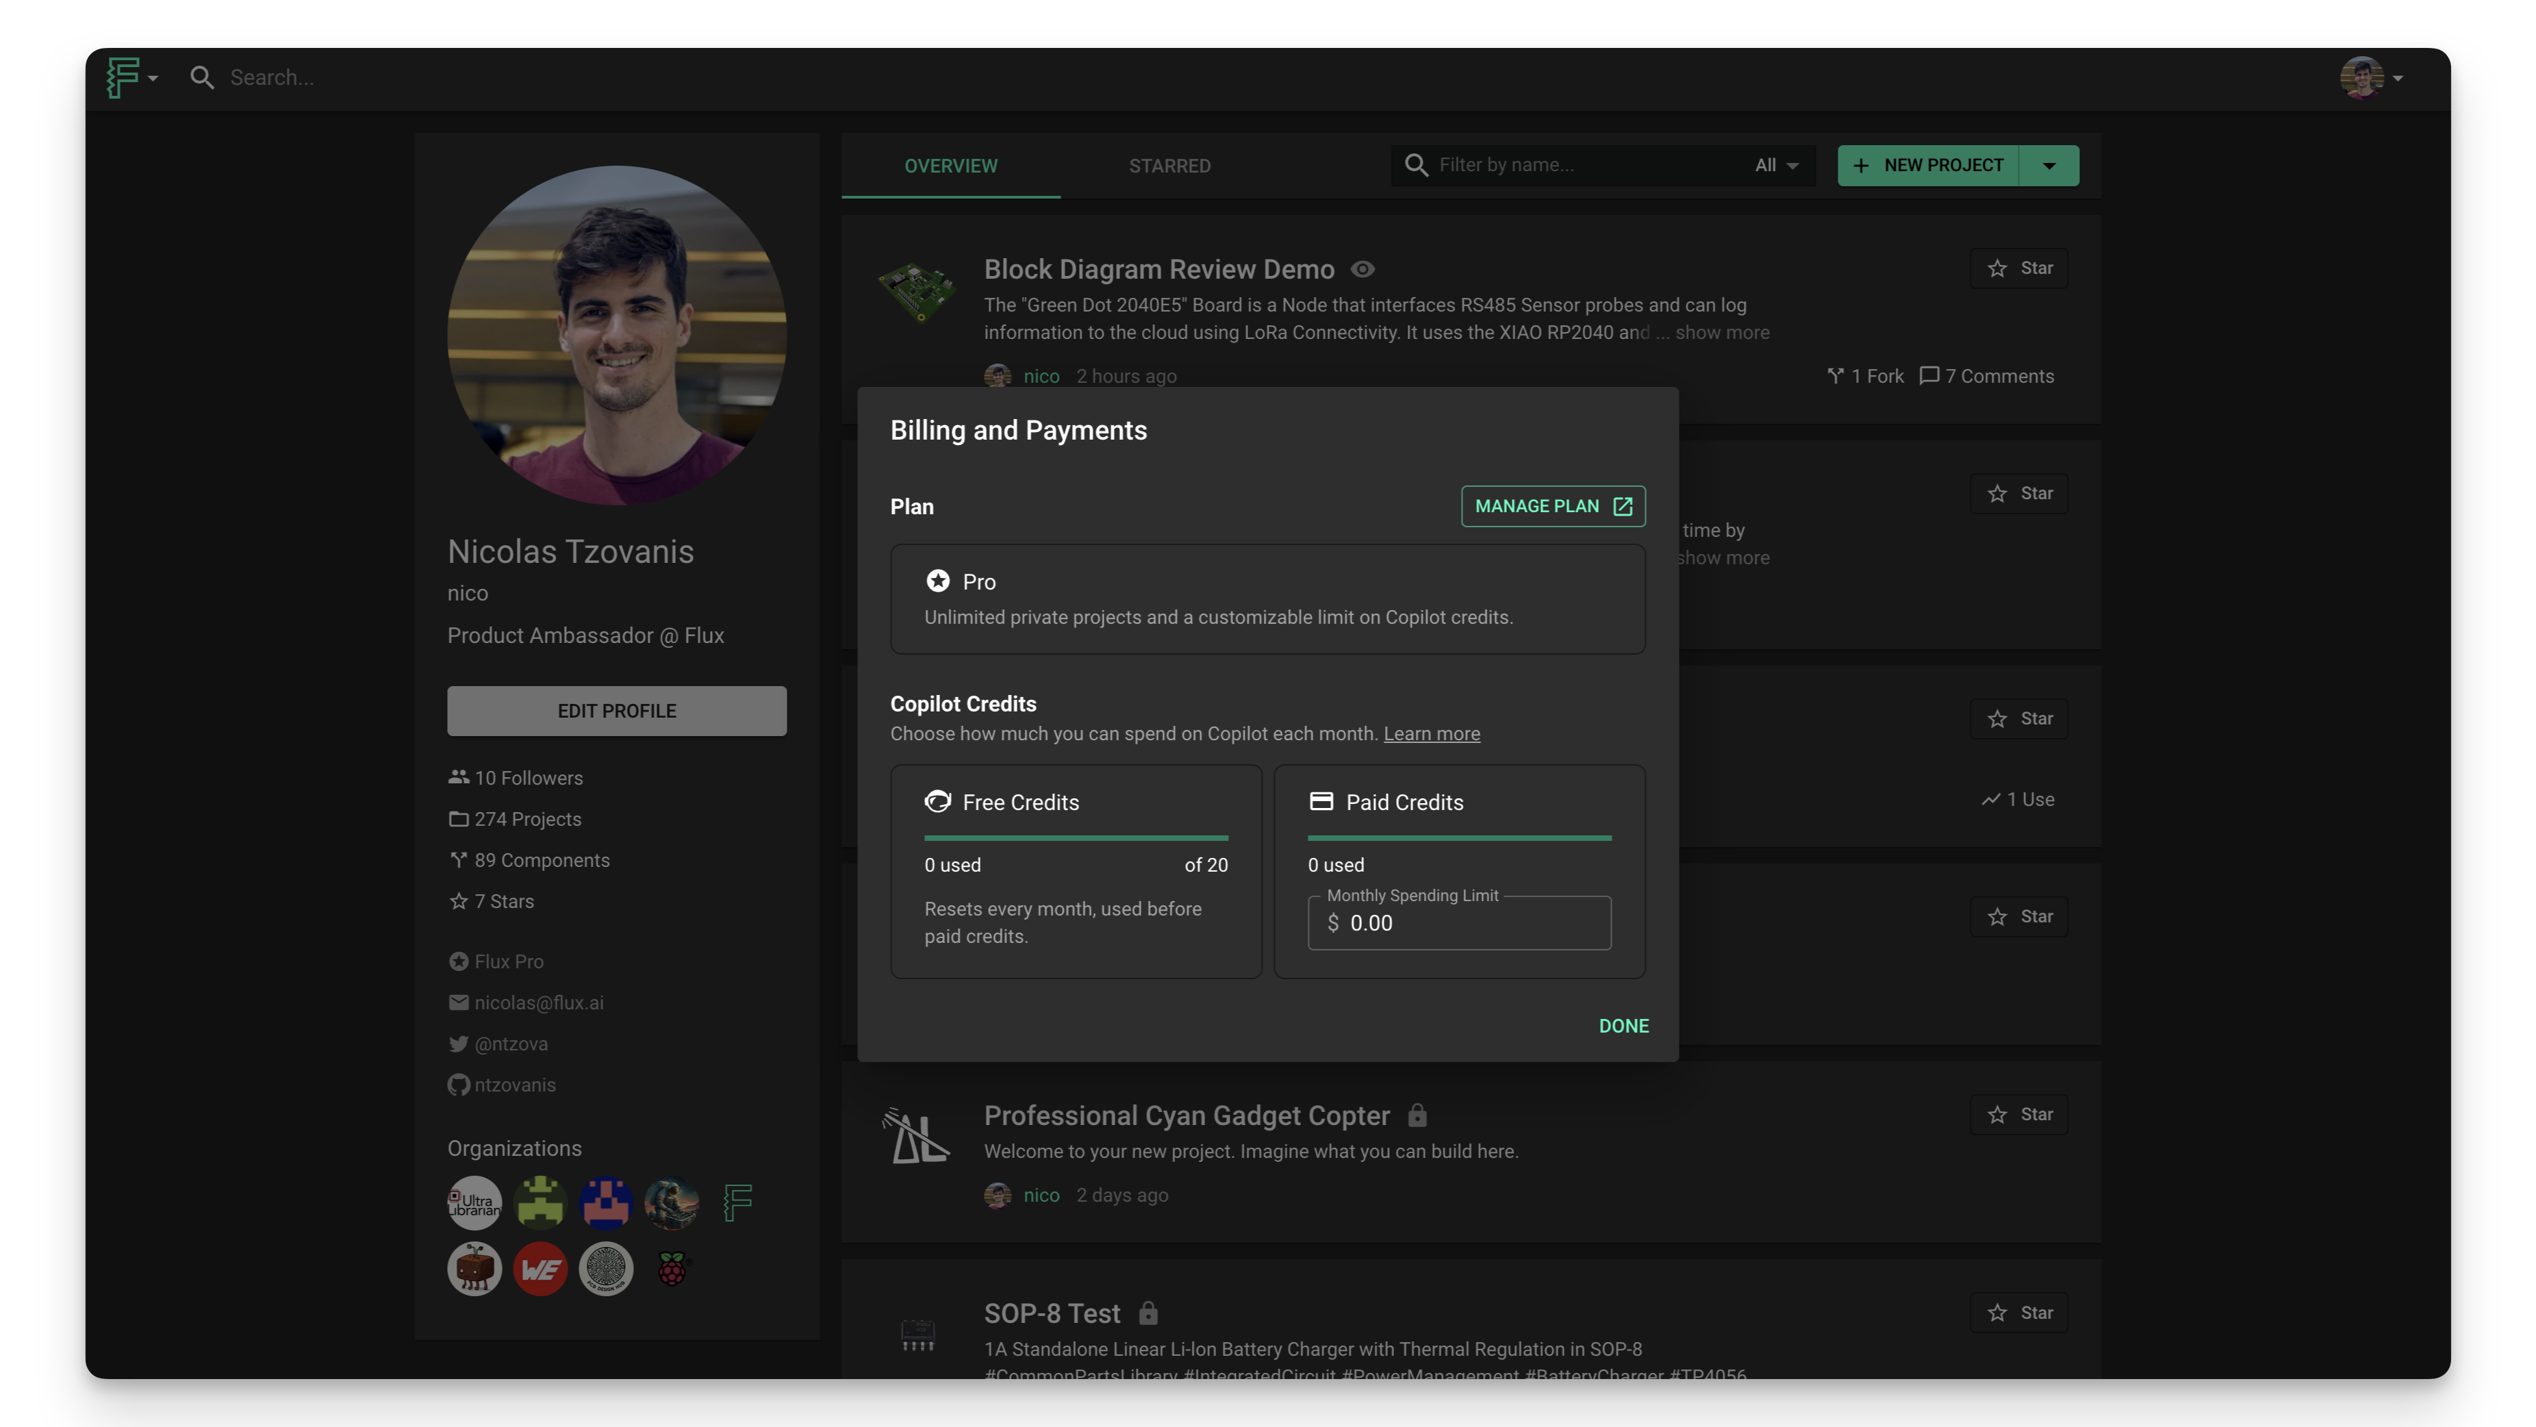Open the WE red organization avatar
Viewport: 2536px width, 1427px height.
[540, 1268]
